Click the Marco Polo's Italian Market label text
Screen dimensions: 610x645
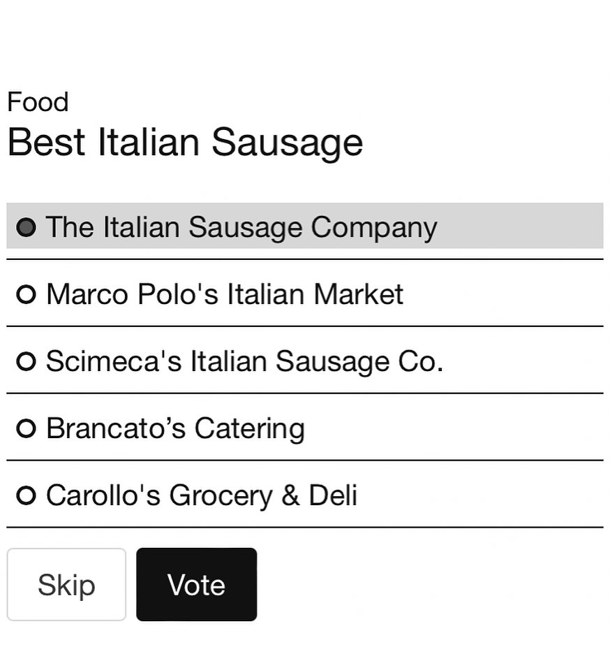click(x=225, y=294)
